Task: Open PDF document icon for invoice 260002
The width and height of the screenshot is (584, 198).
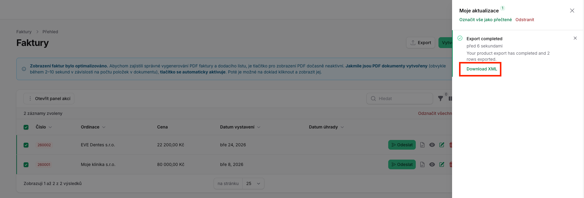Action: [x=422, y=145]
